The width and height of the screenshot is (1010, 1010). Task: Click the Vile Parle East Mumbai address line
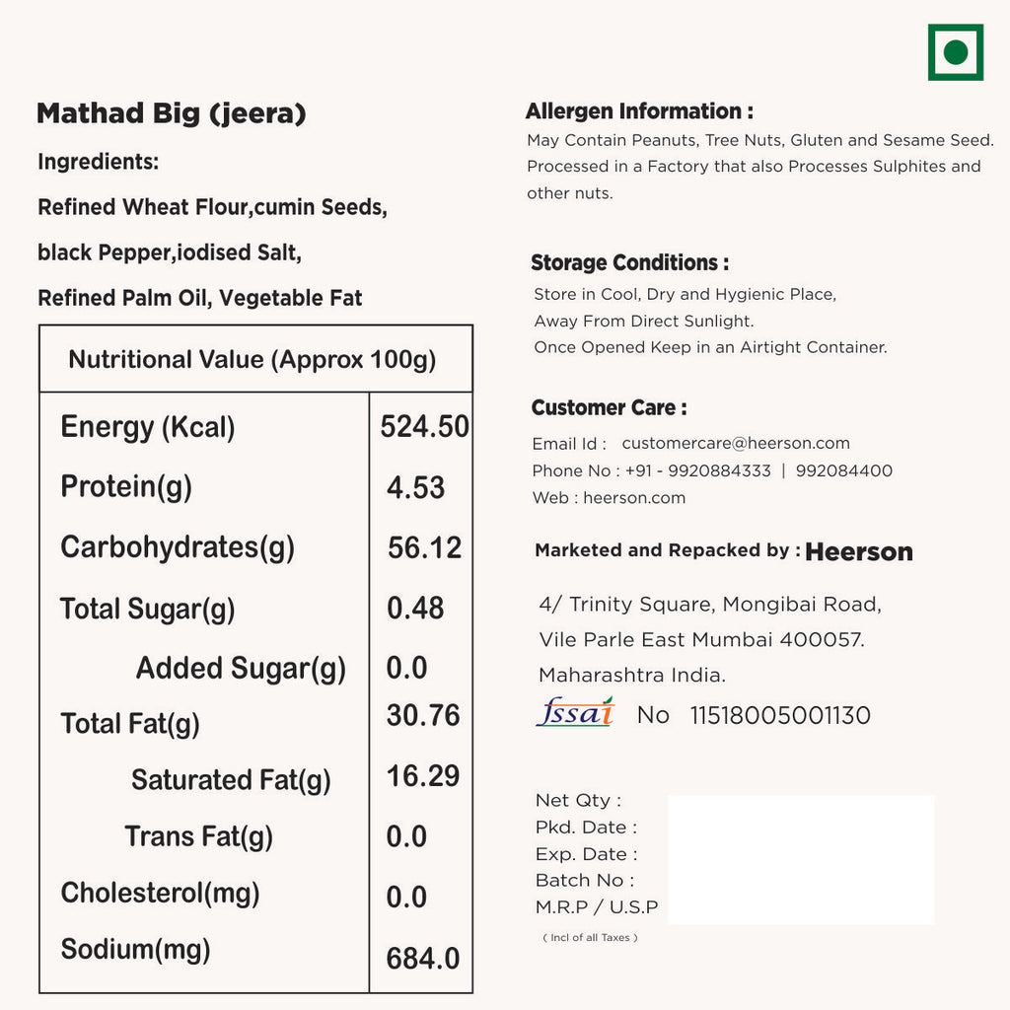tap(701, 640)
